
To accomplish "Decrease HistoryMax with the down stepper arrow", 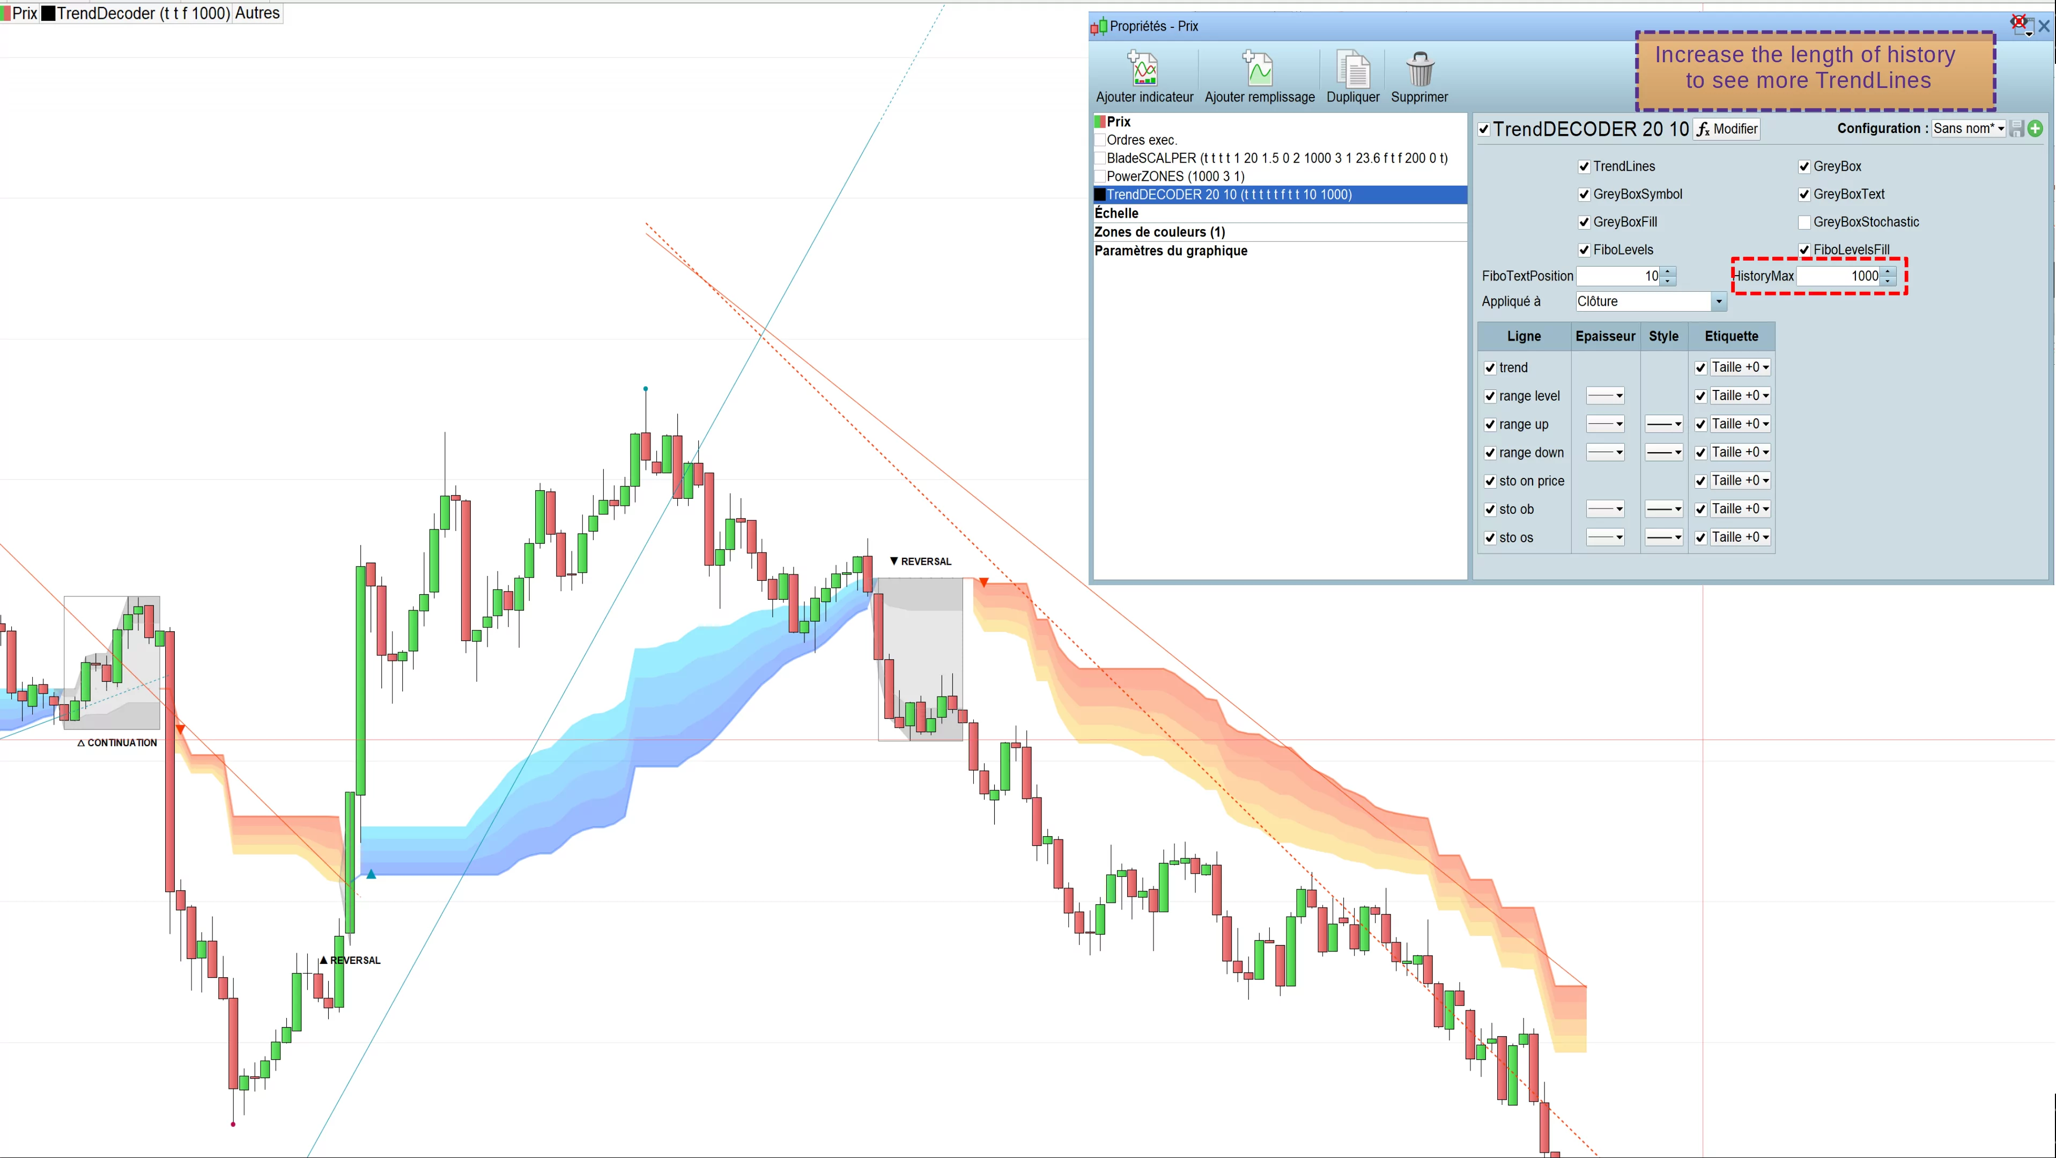I will (1888, 281).
